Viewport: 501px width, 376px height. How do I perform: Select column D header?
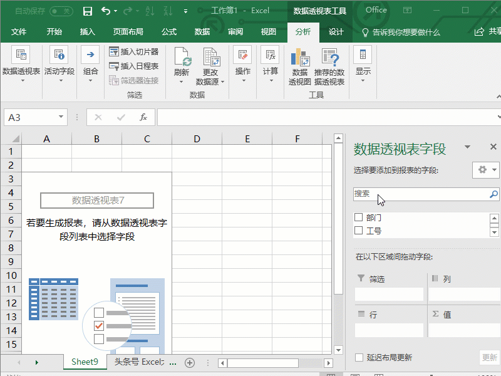[x=197, y=138]
